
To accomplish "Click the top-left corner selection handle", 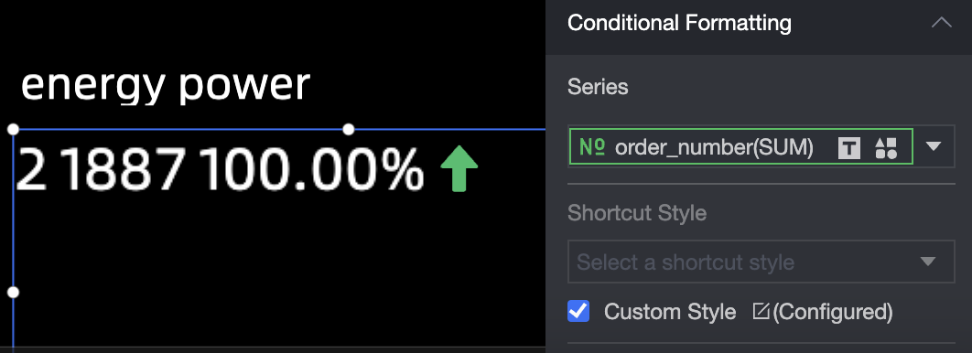I will [x=13, y=129].
